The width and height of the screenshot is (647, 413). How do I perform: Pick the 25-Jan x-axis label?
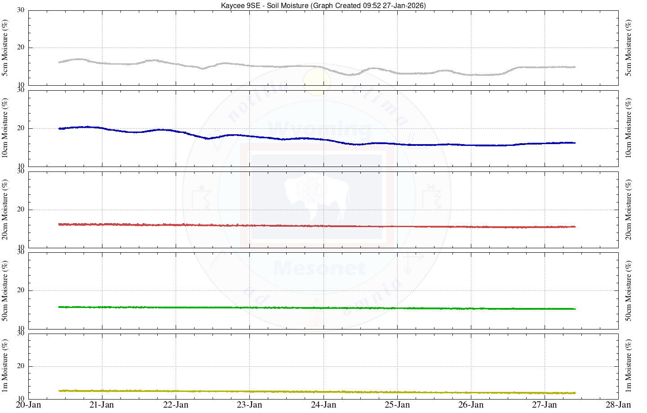[397, 405]
